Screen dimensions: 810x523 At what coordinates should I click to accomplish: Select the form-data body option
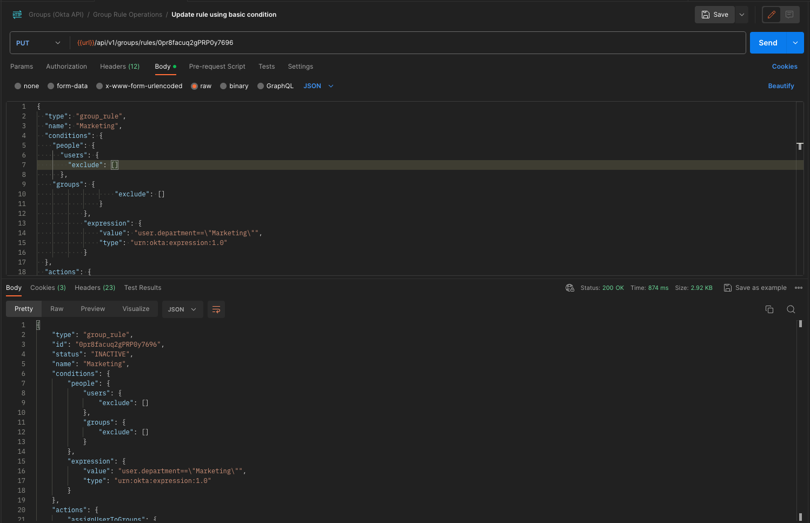coord(50,85)
